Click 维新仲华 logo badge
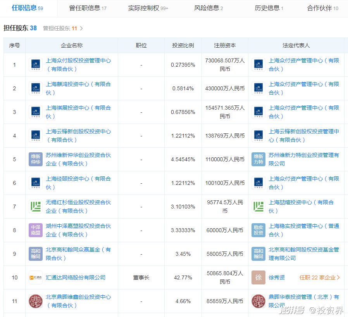The width and height of the screenshot is (348, 317). coord(36,159)
